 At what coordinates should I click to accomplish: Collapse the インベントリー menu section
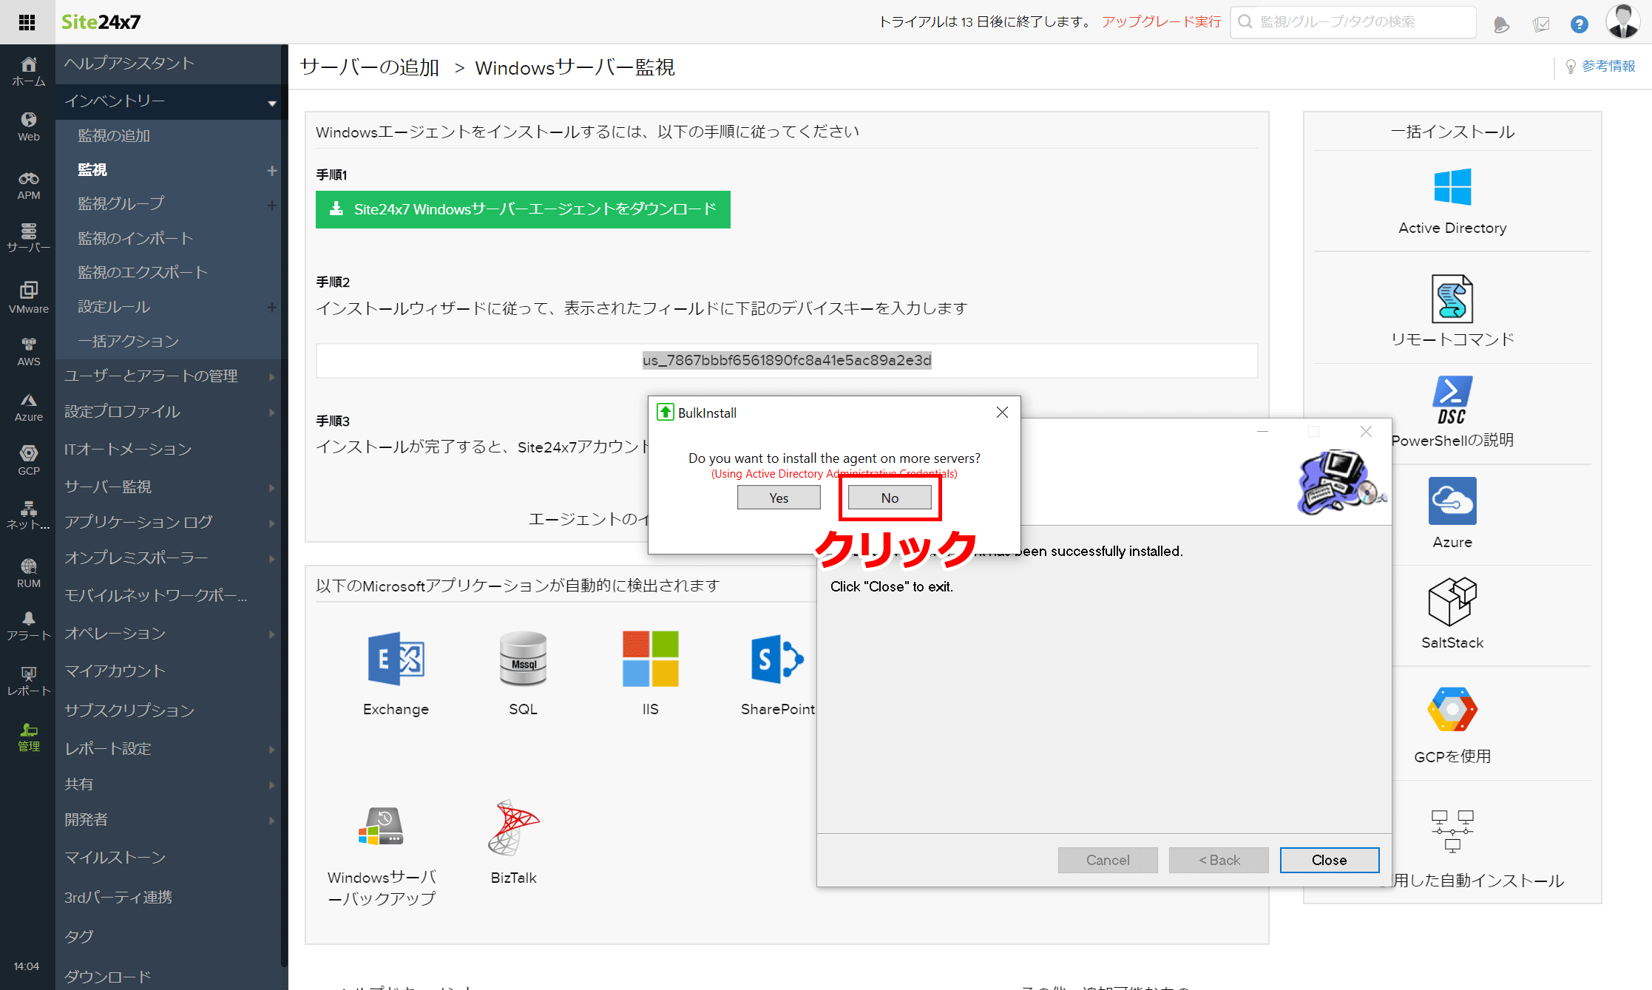tap(272, 103)
